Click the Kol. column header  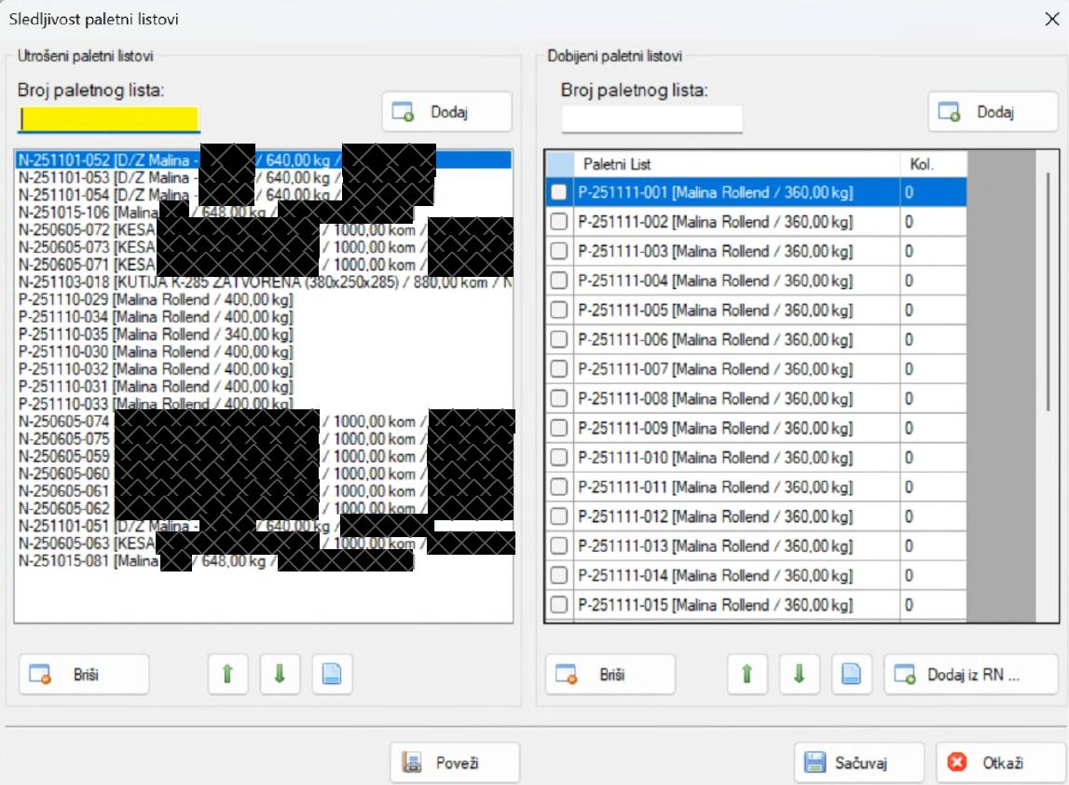pyautogui.click(x=932, y=164)
